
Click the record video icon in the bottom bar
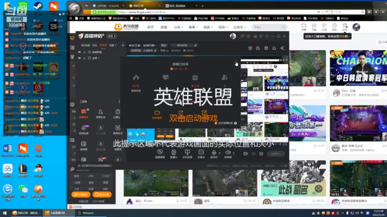point(245,154)
